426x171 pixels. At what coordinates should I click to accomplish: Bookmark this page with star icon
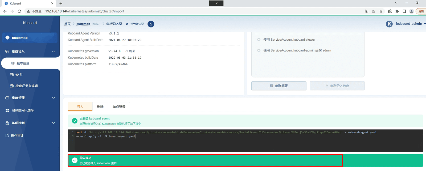point(381,11)
